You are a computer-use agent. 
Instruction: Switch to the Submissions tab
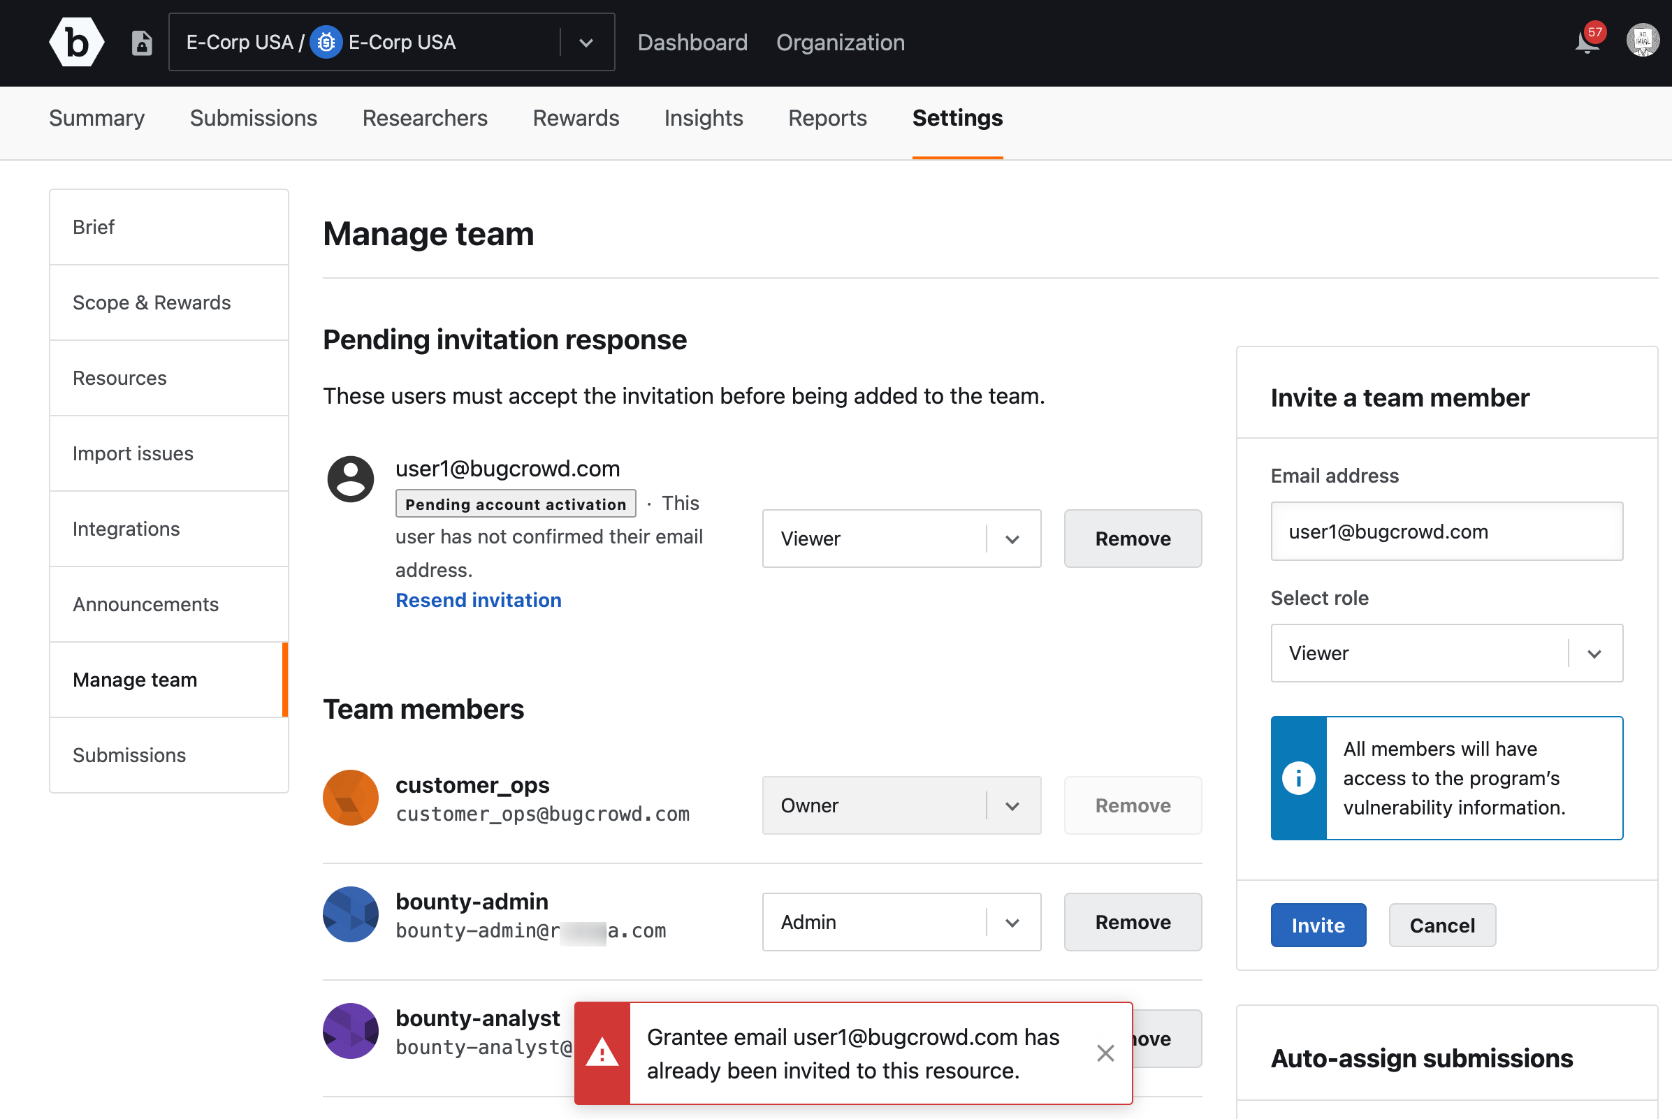coord(255,117)
